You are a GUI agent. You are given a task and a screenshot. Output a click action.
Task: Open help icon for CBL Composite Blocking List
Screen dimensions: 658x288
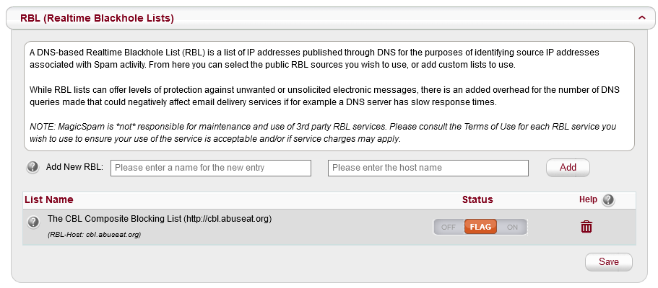(x=33, y=222)
